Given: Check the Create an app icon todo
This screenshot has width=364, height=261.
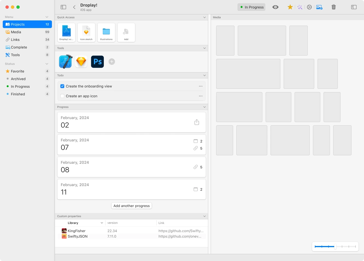Looking at the screenshot, I should coord(62,96).
